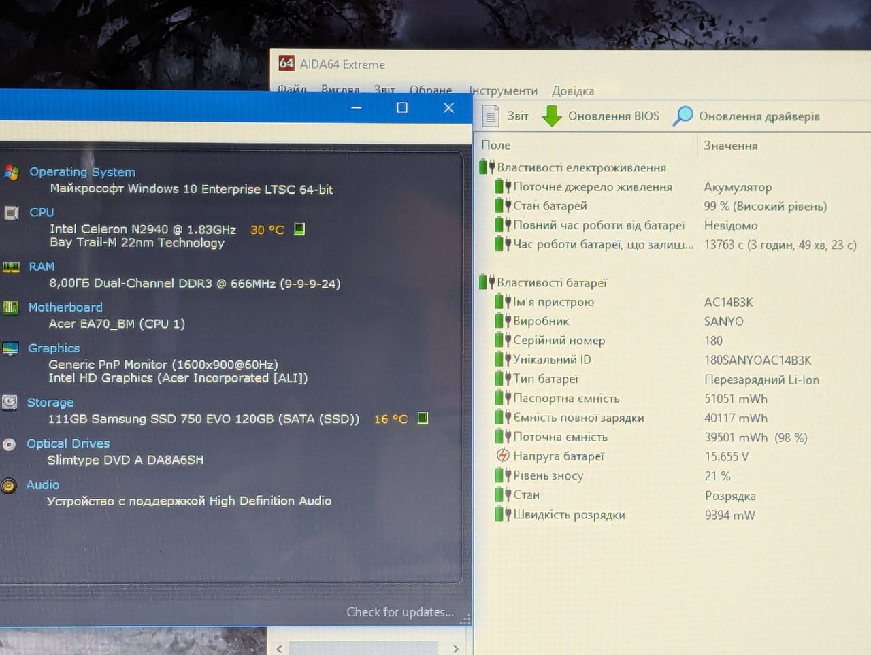The image size is (871, 655).
Task: Click Check for updates link
Action: 400,612
